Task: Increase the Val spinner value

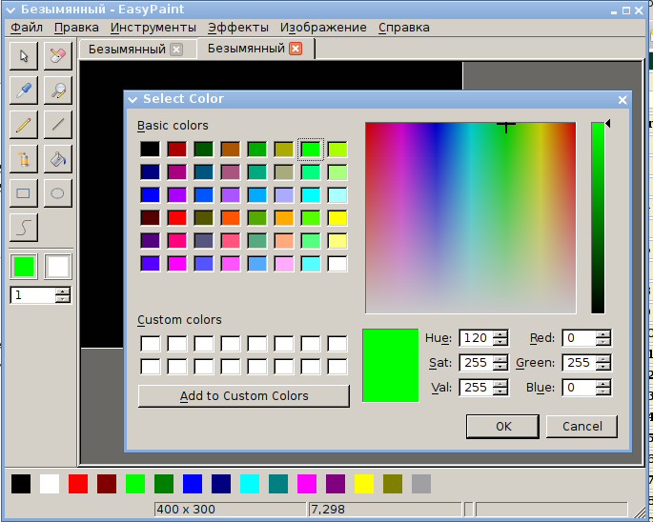Action: coord(500,383)
